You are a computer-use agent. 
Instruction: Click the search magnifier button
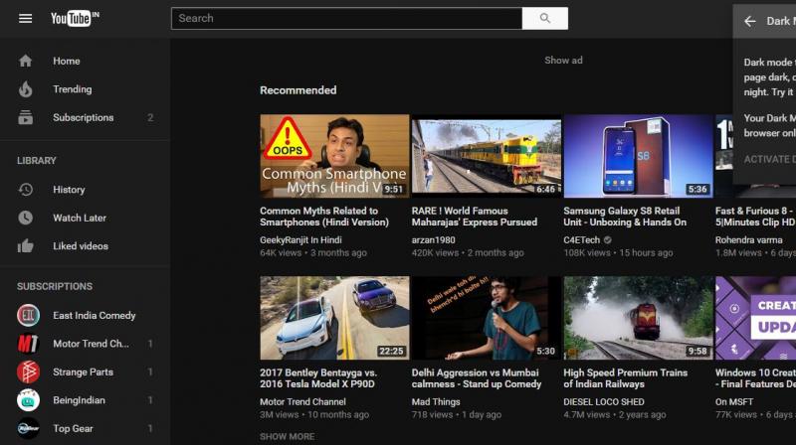pos(544,18)
